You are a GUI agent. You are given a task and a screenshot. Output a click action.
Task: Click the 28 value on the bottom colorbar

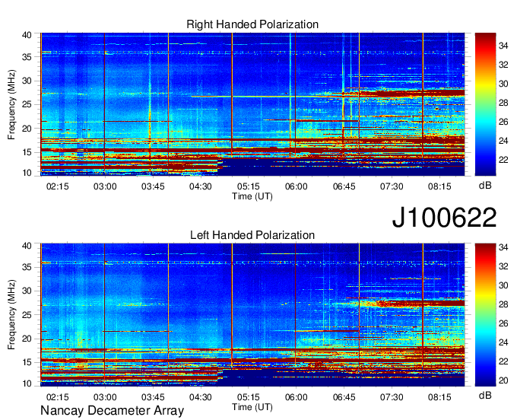coord(503,304)
